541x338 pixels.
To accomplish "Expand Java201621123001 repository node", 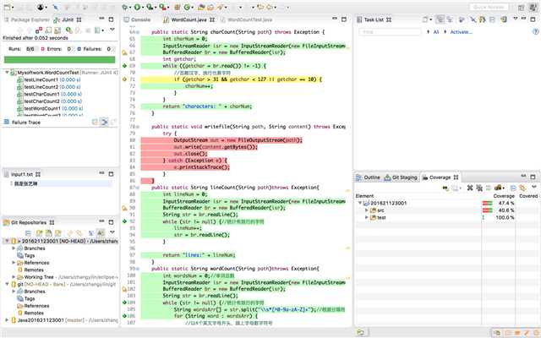I will click(x=7, y=320).
